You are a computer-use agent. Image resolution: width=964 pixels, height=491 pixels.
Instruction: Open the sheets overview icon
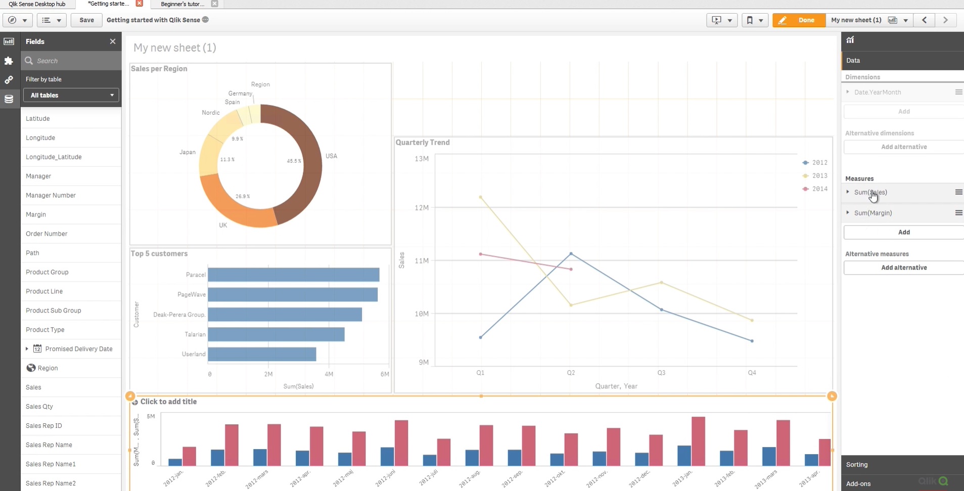pos(893,20)
